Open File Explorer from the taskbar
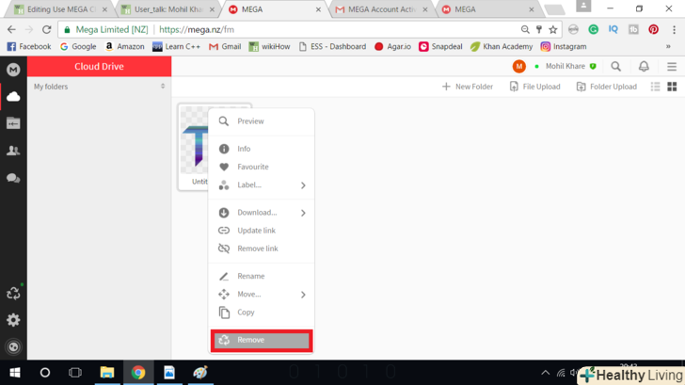The width and height of the screenshot is (685, 385). [x=107, y=373]
